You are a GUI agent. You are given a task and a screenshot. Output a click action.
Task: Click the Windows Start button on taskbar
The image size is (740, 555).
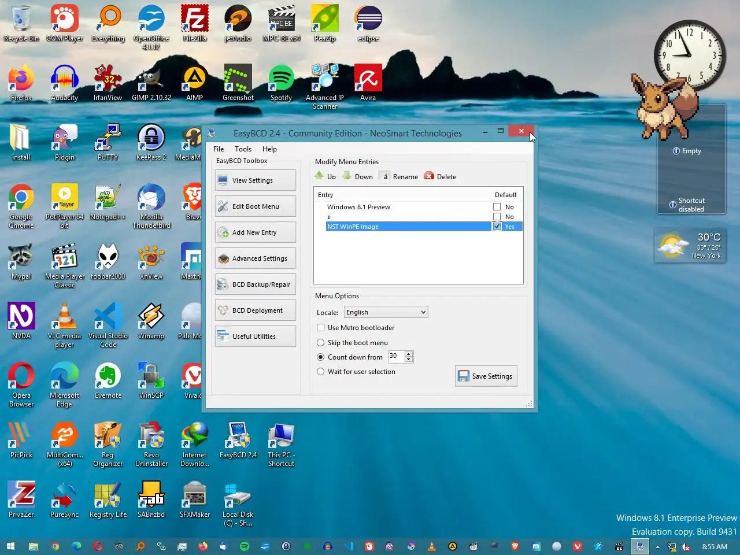[10, 546]
